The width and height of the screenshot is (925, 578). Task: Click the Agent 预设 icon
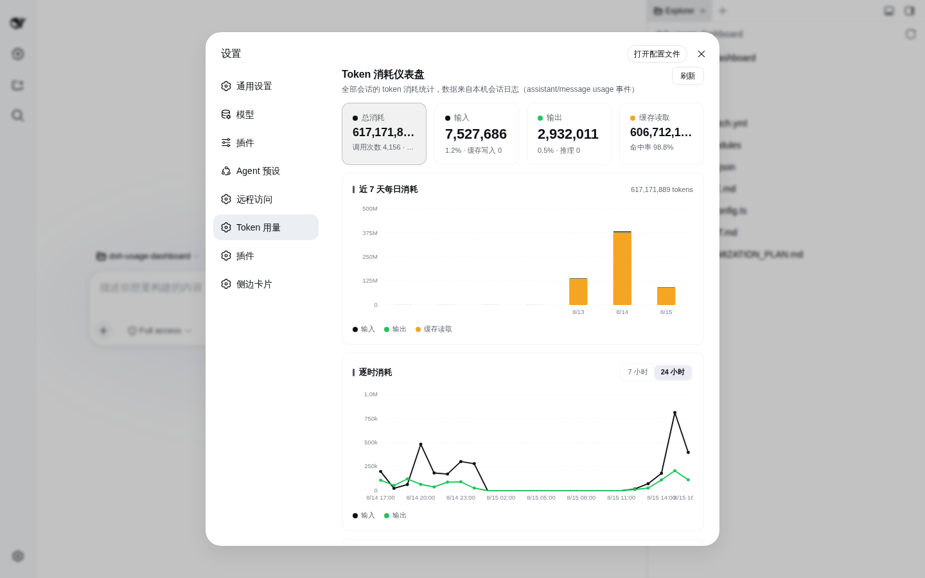(226, 171)
